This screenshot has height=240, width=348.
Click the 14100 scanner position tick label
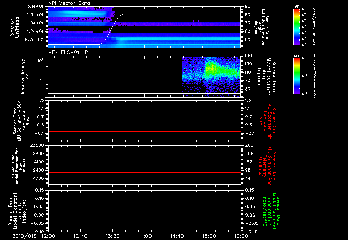37,162
